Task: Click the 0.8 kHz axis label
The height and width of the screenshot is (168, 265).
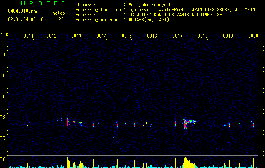Action: [3, 118]
